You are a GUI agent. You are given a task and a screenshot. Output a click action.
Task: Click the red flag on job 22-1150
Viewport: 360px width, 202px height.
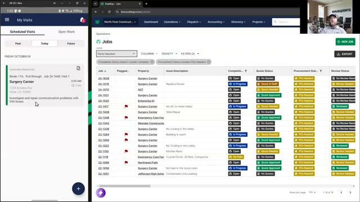126,151
